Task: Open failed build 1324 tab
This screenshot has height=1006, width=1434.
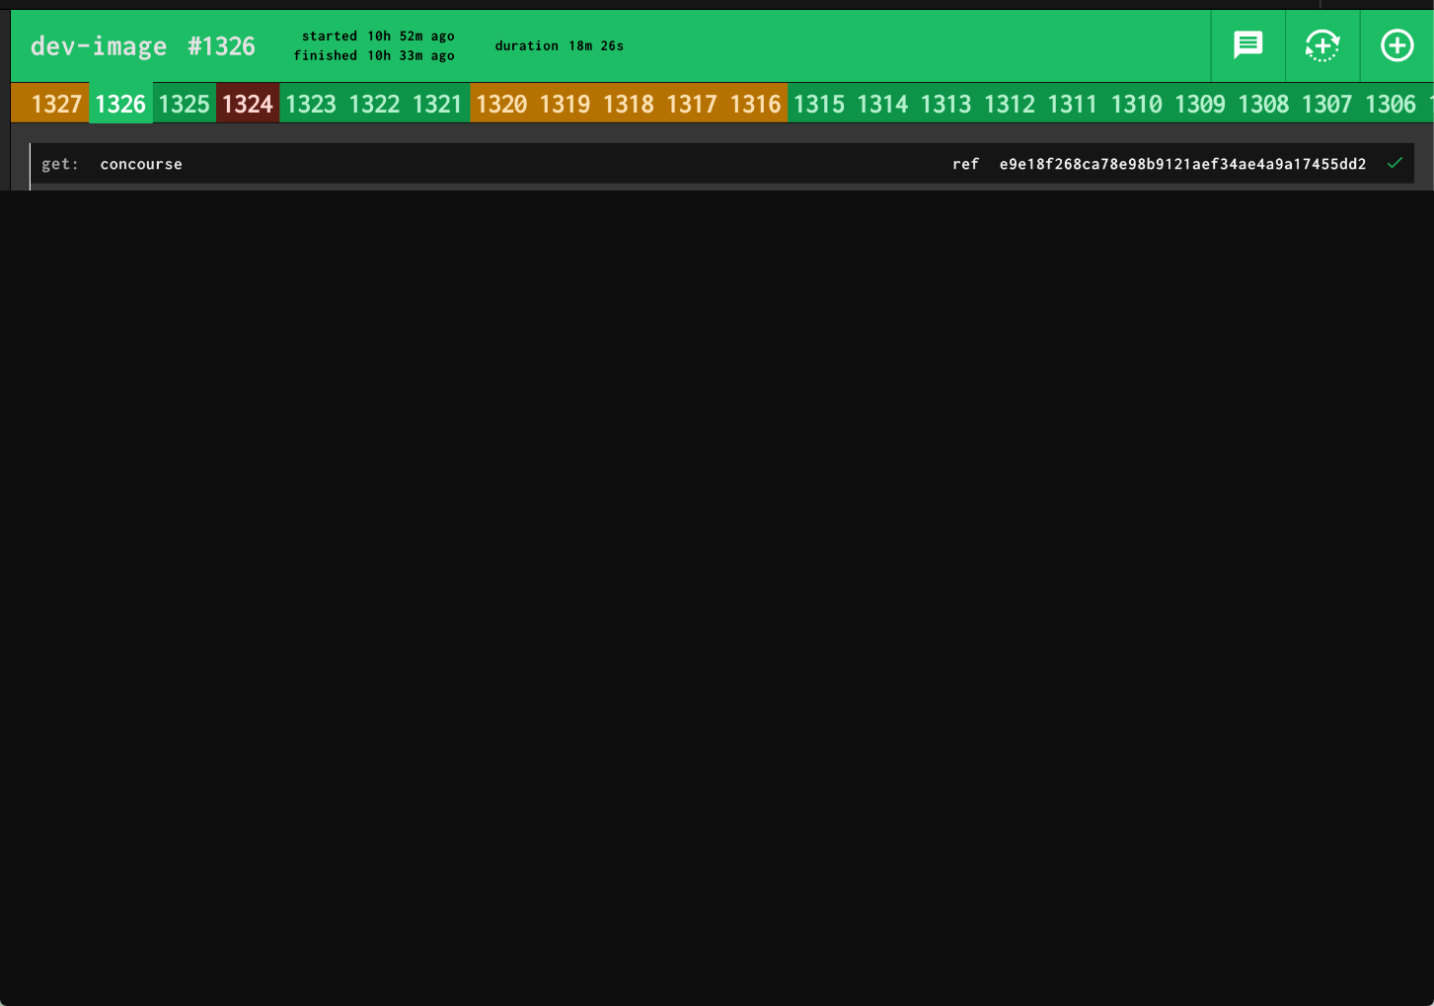Action: click(248, 104)
